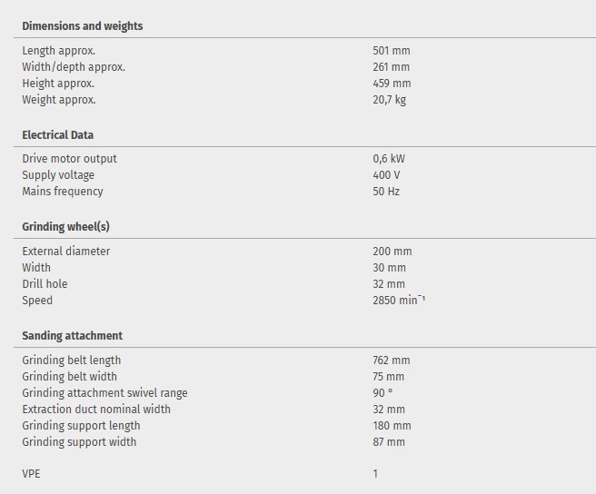Click the VPE label
This screenshot has height=494, width=596.
coord(33,474)
